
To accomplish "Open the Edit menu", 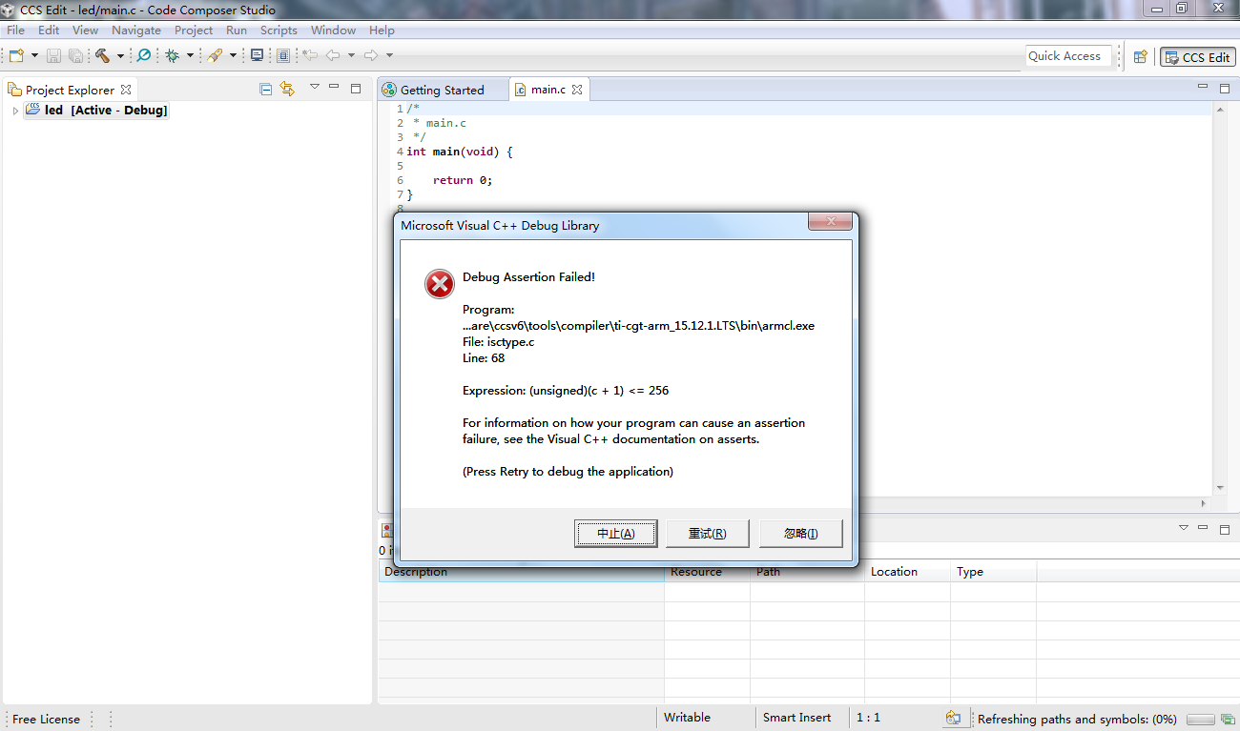I will [49, 30].
